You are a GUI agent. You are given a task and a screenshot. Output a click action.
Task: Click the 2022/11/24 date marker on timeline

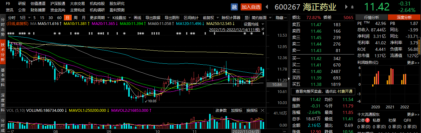[x=245, y=131]
